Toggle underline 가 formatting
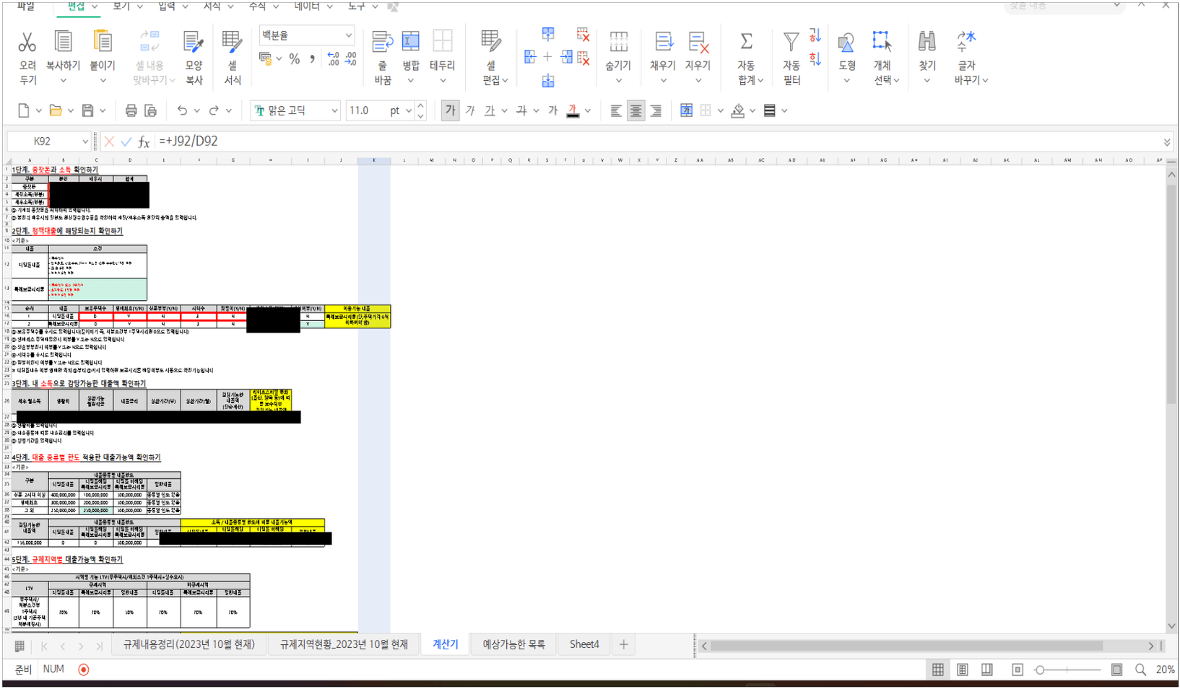The image size is (1180, 689). pyautogui.click(x=490, y=110)
